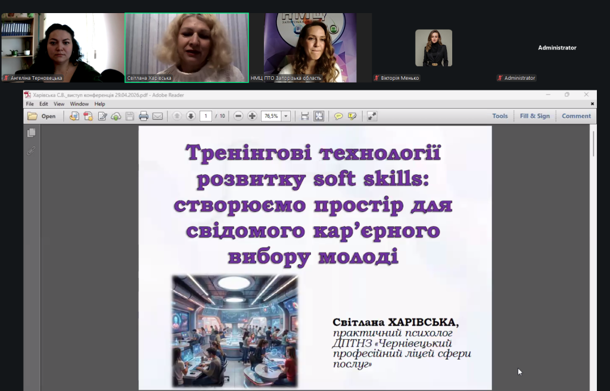Click the Print icon

click(x=144, y=116)
